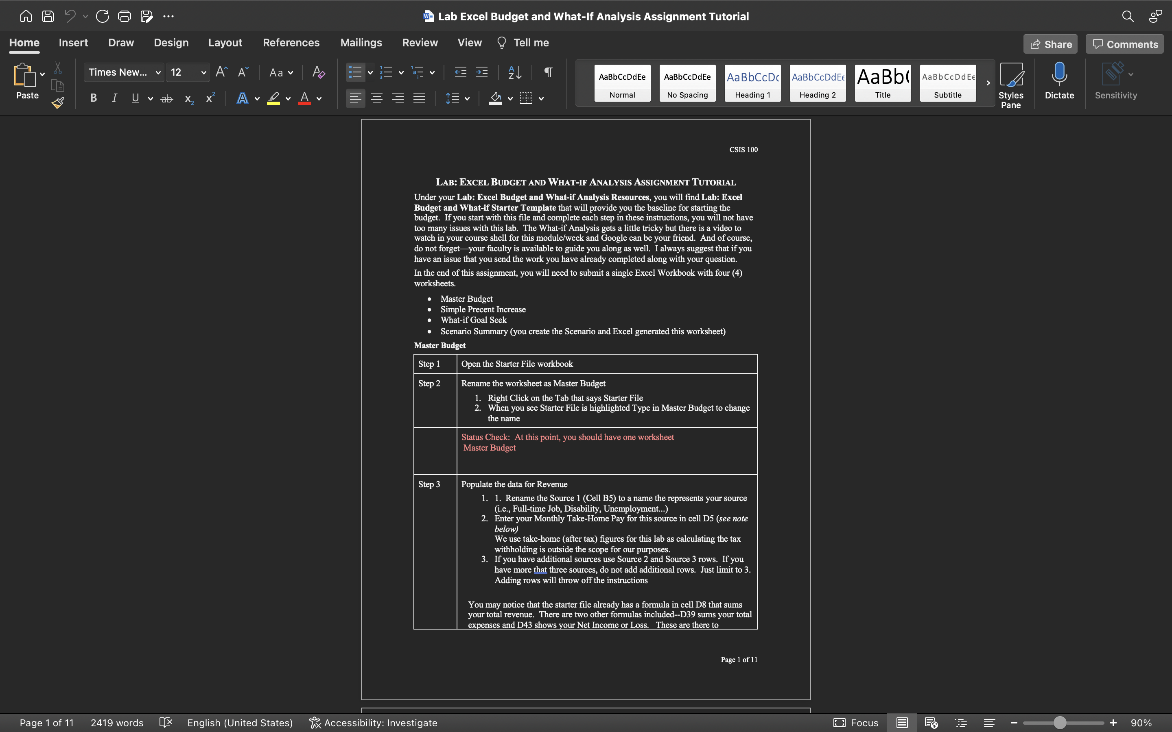
Task: Expand the styles gallery chevron
Action: [988, 83]
